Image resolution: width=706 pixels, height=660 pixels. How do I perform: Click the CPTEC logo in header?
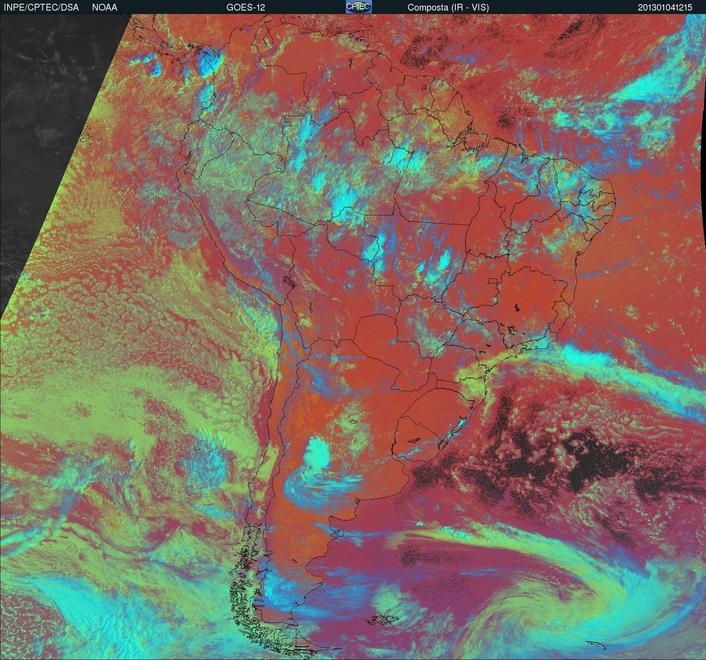pyautogui.click(x=359, y=7)
